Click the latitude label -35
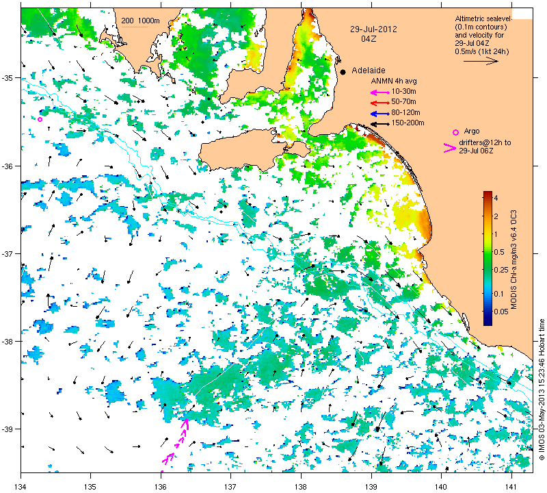Viewport: 547px width, 493px height. 8,77
